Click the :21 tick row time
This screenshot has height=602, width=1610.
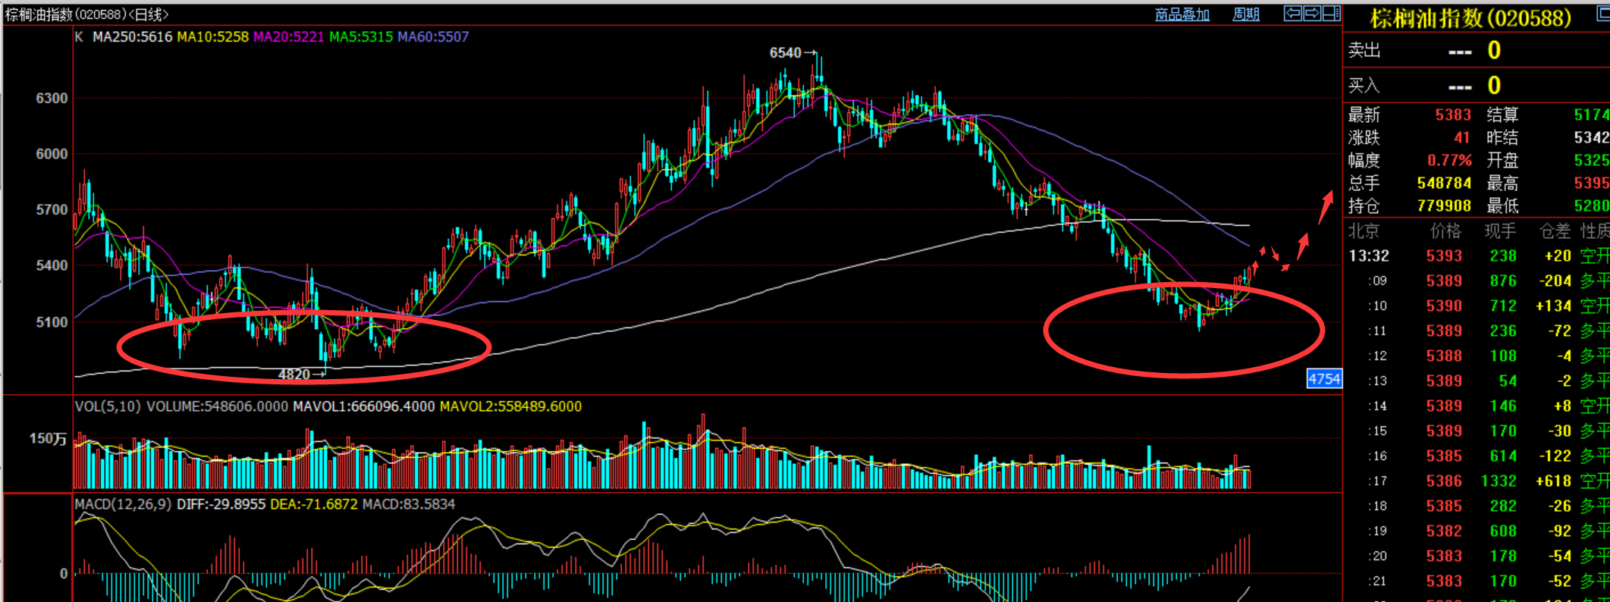point(1377,582)
